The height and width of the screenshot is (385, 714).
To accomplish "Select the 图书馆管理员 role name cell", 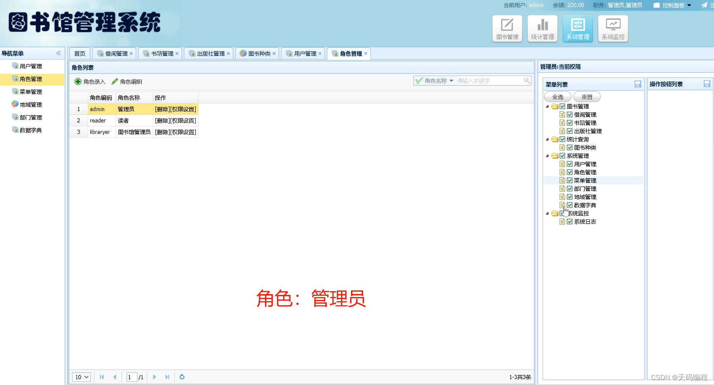I will pos(134,132).
